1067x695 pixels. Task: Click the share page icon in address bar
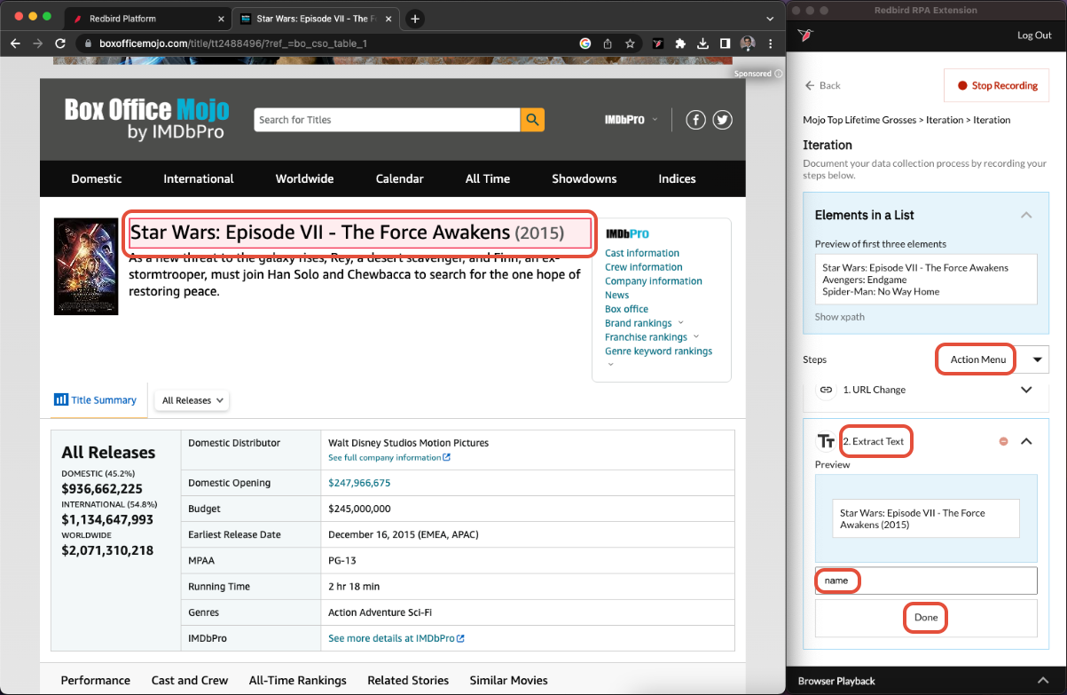608,43
